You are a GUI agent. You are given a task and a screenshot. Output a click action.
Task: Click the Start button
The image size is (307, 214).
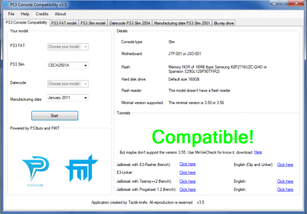tap(55, 116)
